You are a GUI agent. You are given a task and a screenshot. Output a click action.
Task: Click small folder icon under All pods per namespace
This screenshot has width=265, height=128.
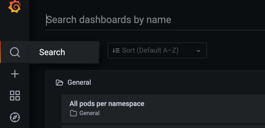[x=73, y=113]
